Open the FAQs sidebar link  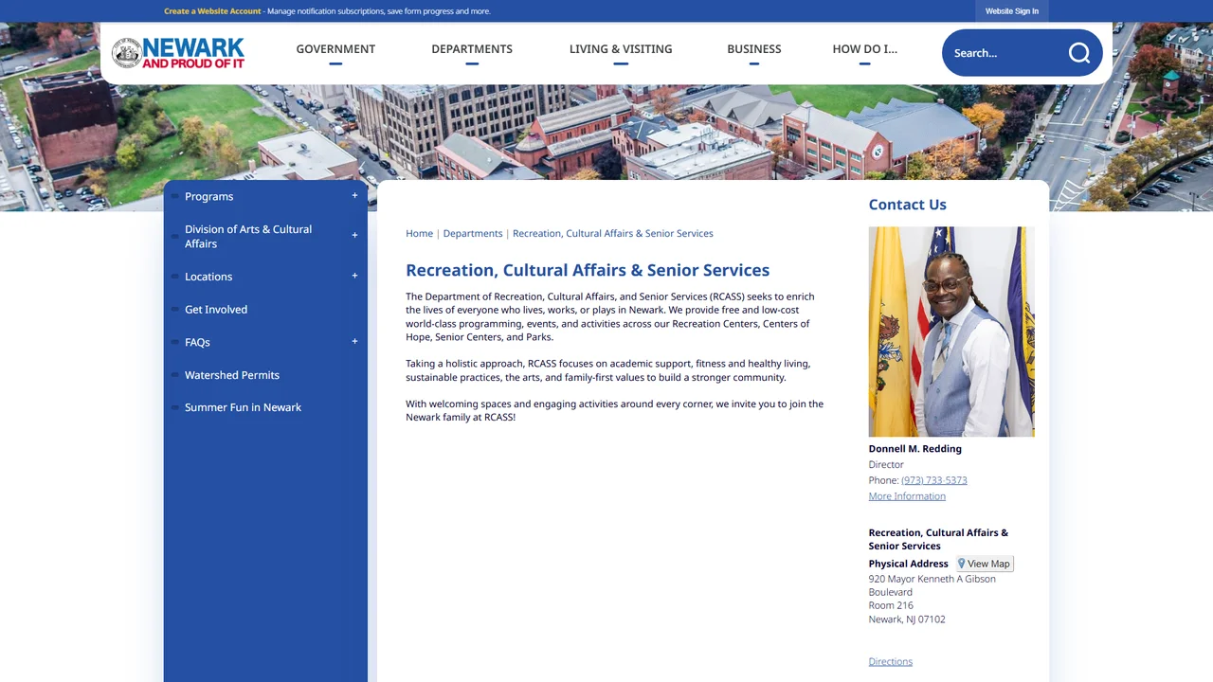197,343
